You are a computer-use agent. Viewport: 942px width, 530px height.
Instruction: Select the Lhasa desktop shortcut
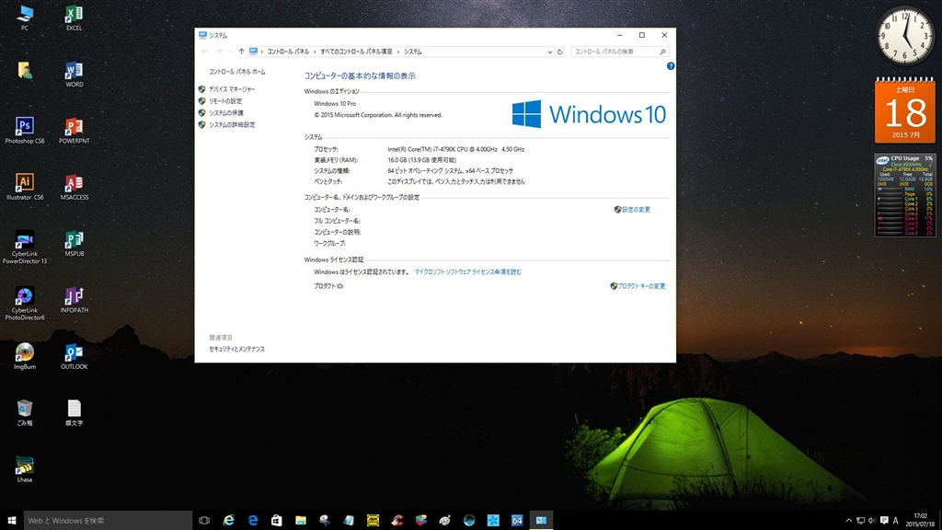tap(25, 469)
